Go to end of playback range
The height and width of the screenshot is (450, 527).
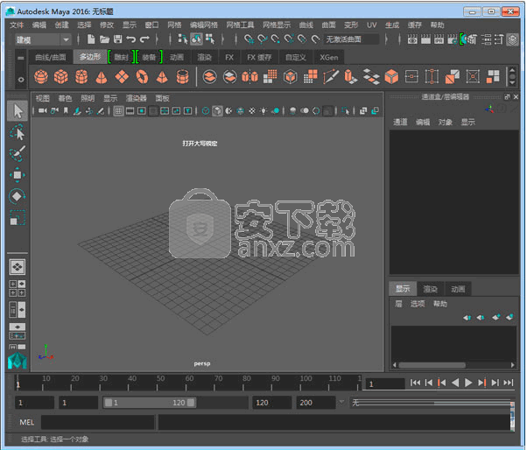(508, 383)
